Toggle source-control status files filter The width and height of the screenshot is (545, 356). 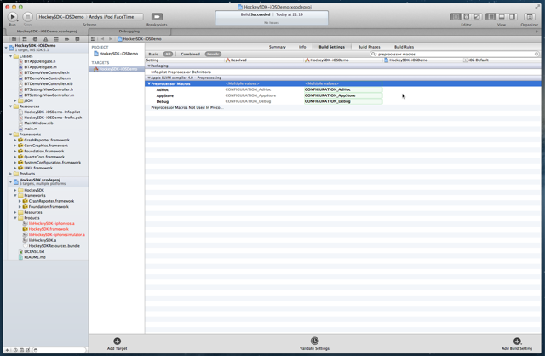coord(22,350)
